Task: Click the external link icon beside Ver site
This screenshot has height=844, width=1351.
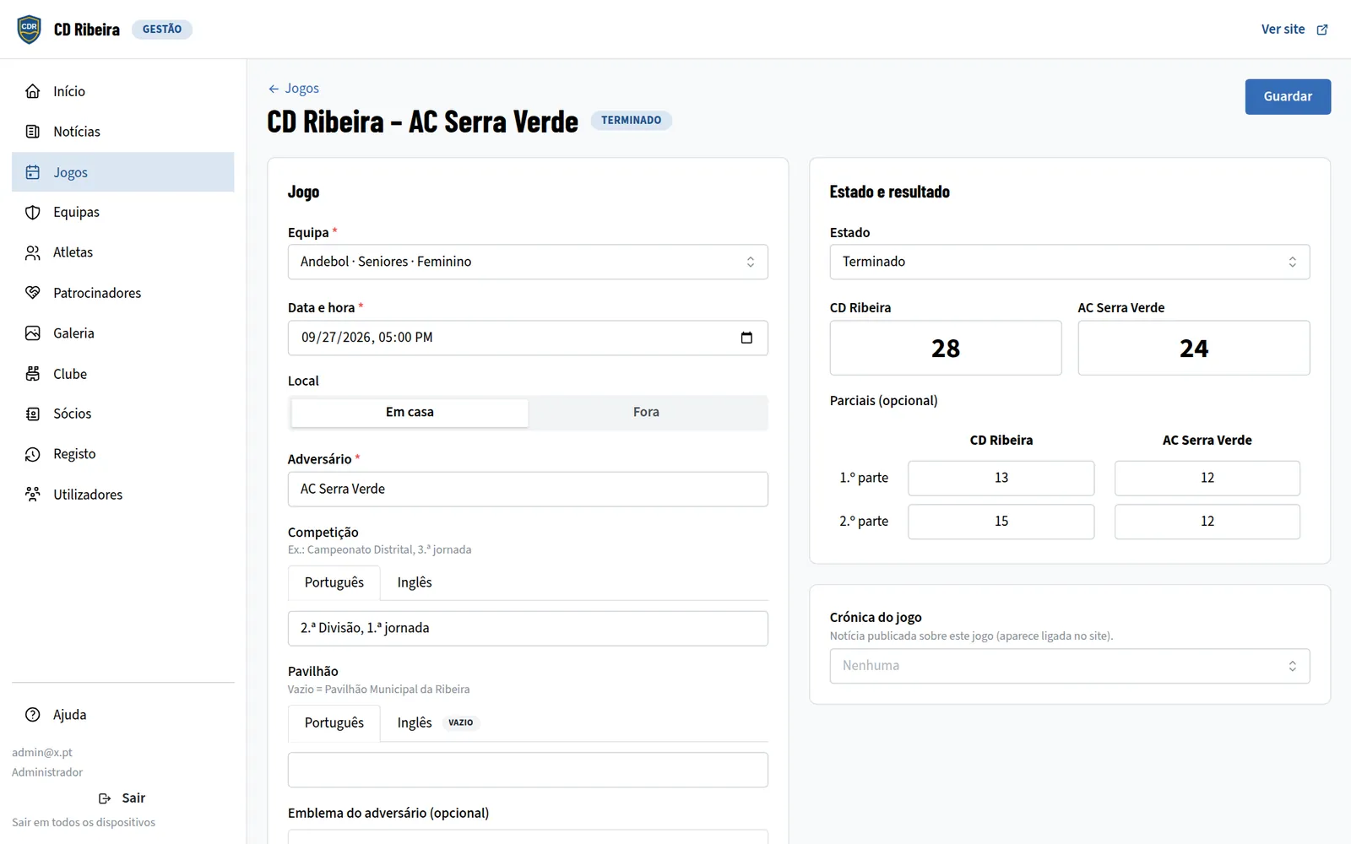Action: coord(1322,30)
